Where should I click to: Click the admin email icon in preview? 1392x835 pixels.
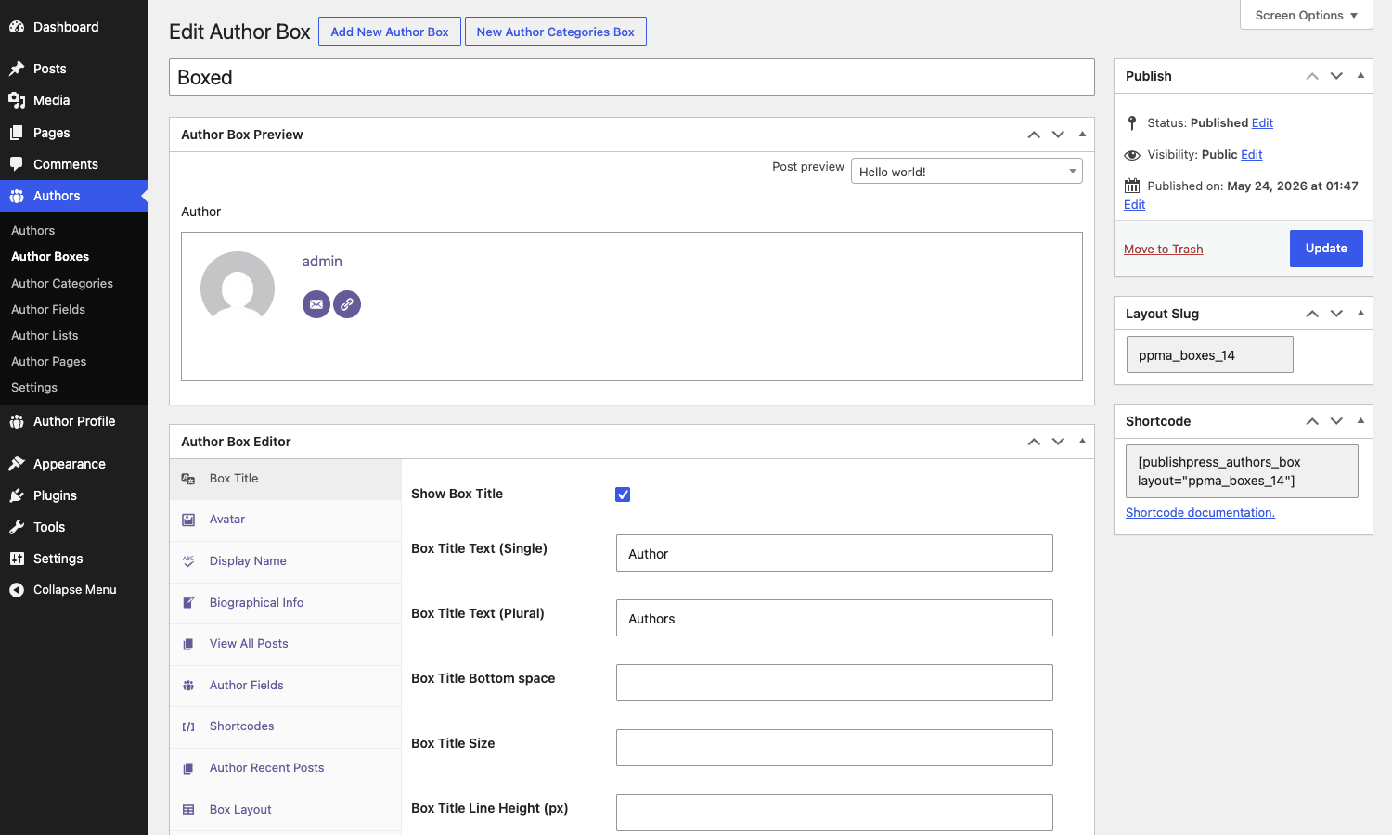316,304
